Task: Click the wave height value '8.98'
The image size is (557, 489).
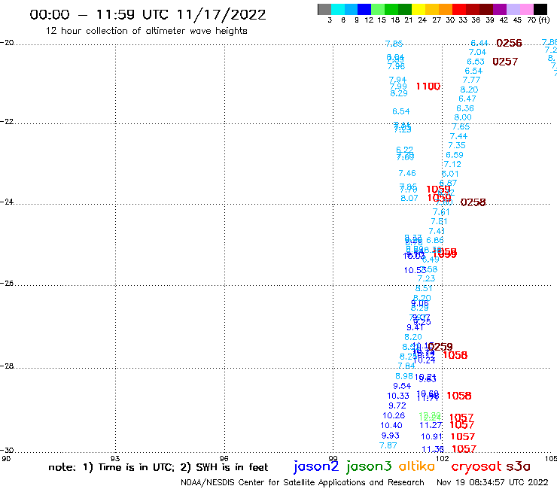Action: (404, 376)
